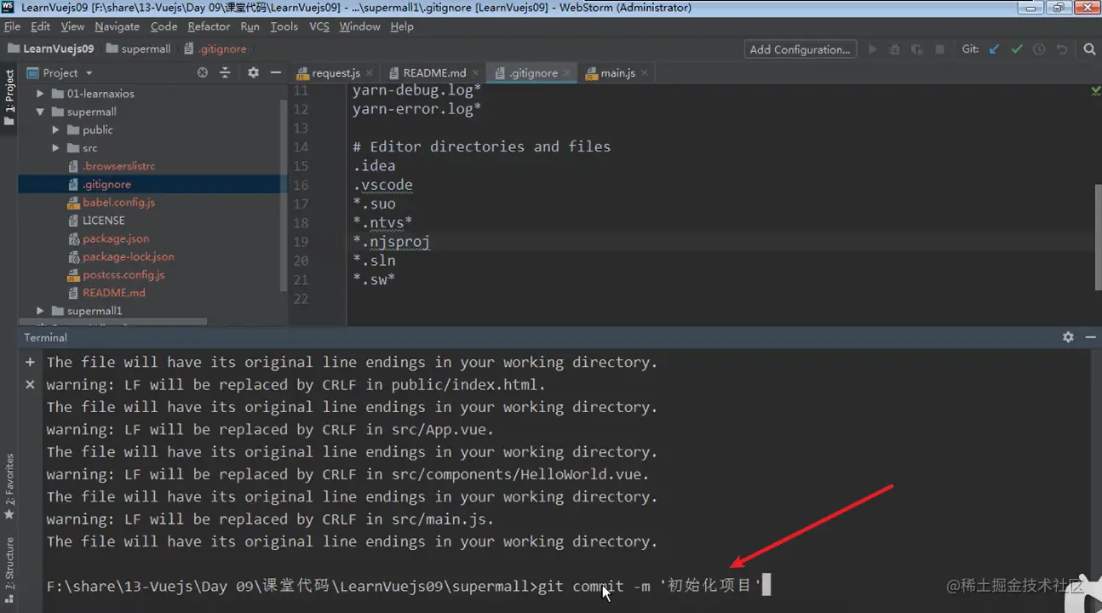Screen dimensions: 1102x613
Task: Open Git history clock icon
Action: [x=1038, y=49]
